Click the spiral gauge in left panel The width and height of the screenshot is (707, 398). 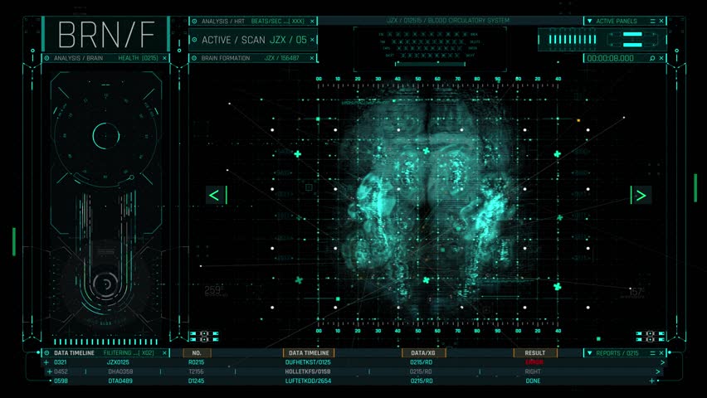pos(105,284)
